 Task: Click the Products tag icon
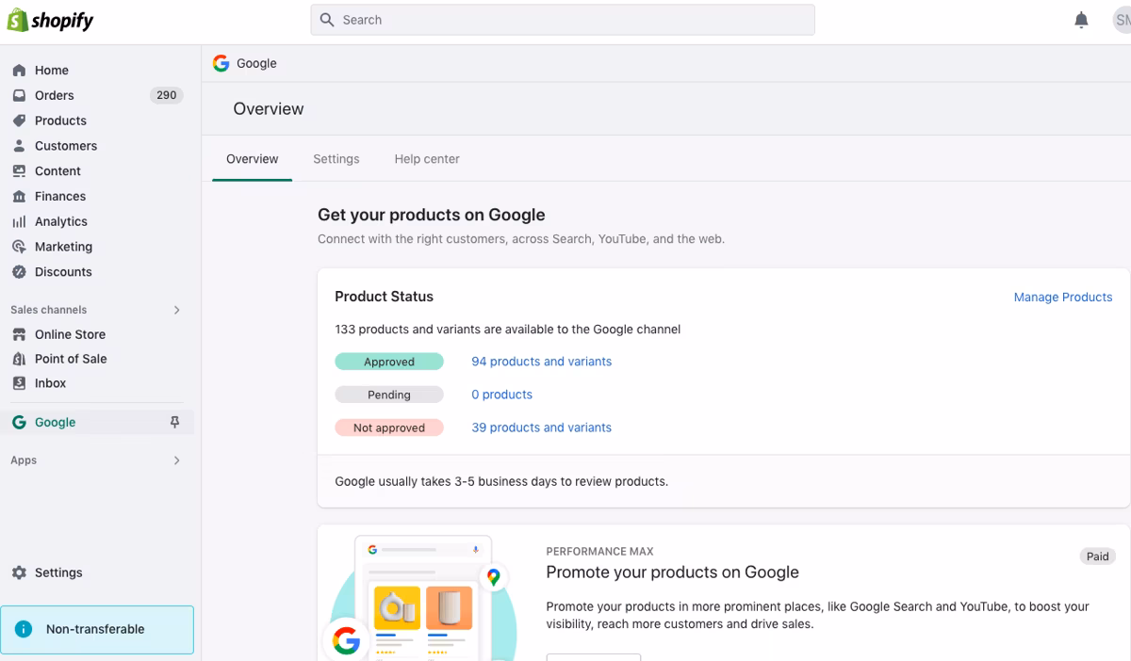pyautogui.click(x=19, y=121)
